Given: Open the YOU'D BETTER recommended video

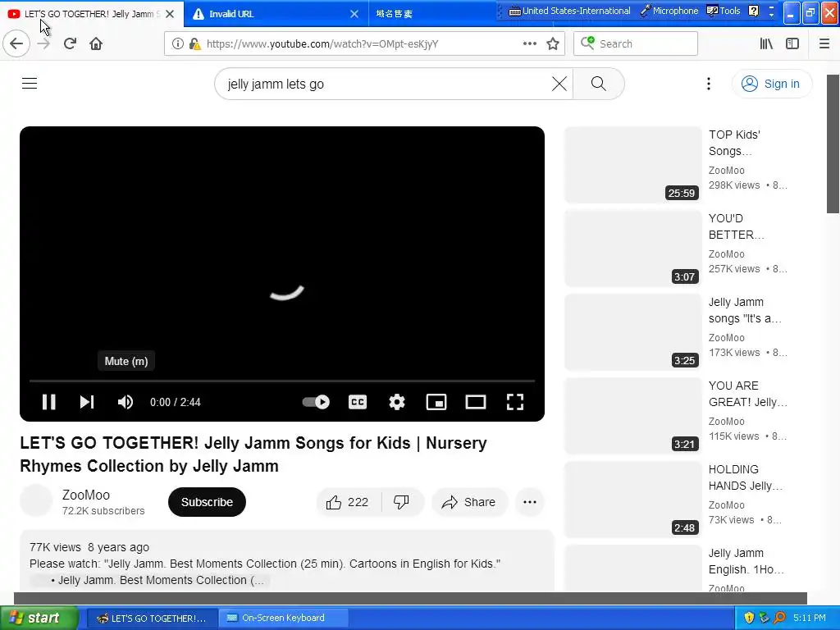Looking at the screenshot, I should (x=736, y=226).
